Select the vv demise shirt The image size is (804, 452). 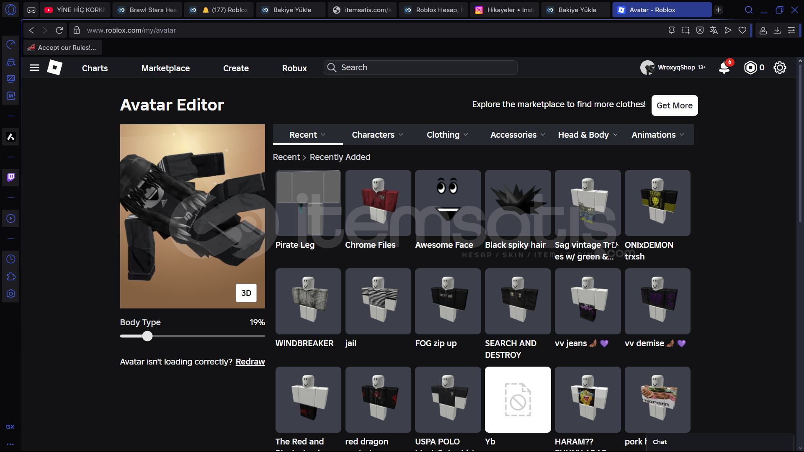[657, 301]
